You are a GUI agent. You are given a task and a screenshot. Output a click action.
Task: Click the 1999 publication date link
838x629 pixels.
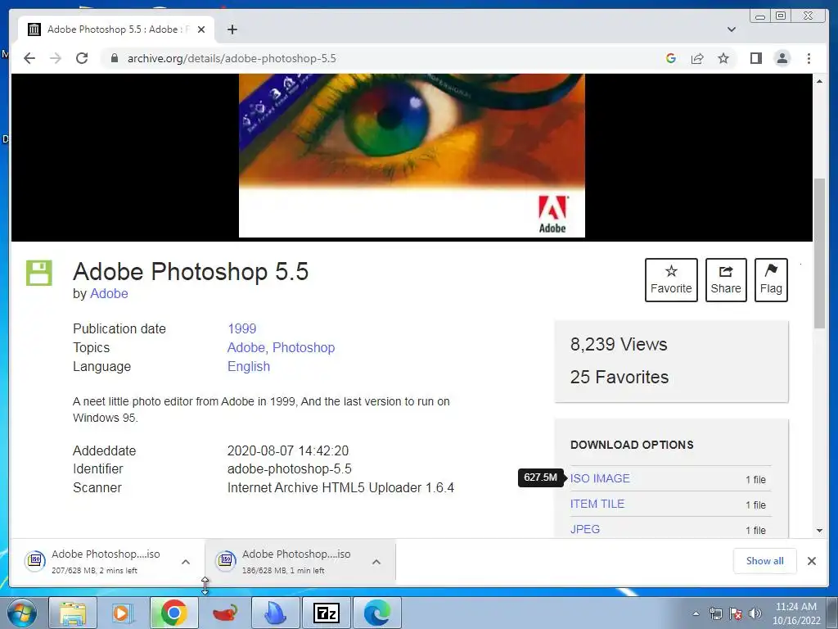[242, 328]
